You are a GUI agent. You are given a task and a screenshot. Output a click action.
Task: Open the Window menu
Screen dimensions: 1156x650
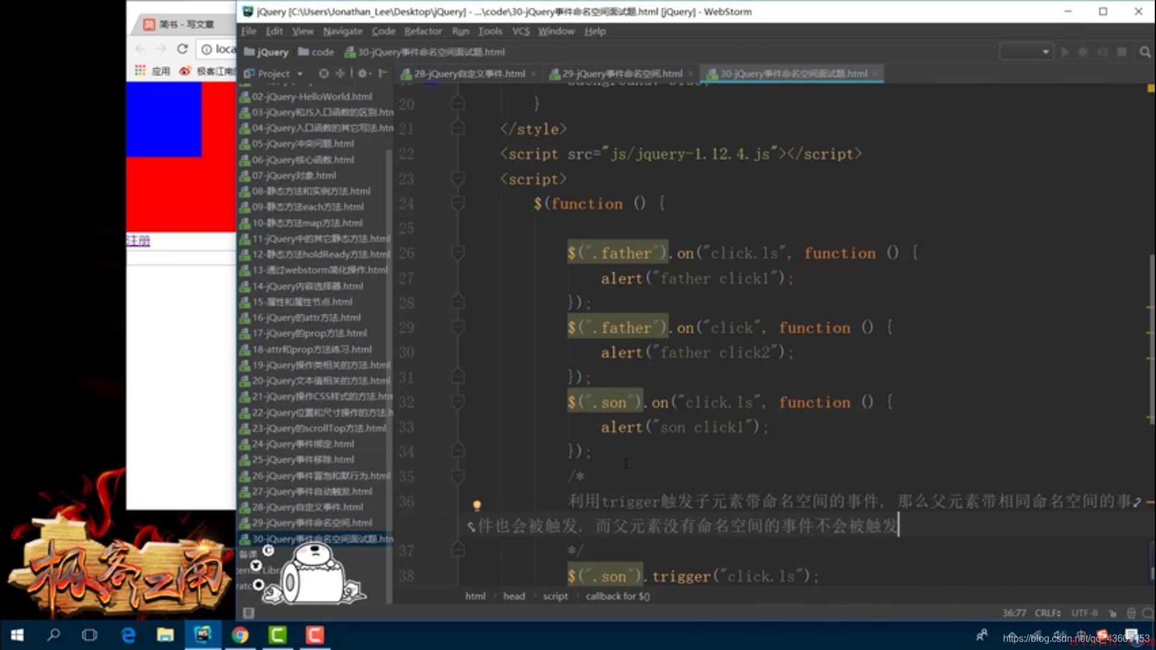556,31
